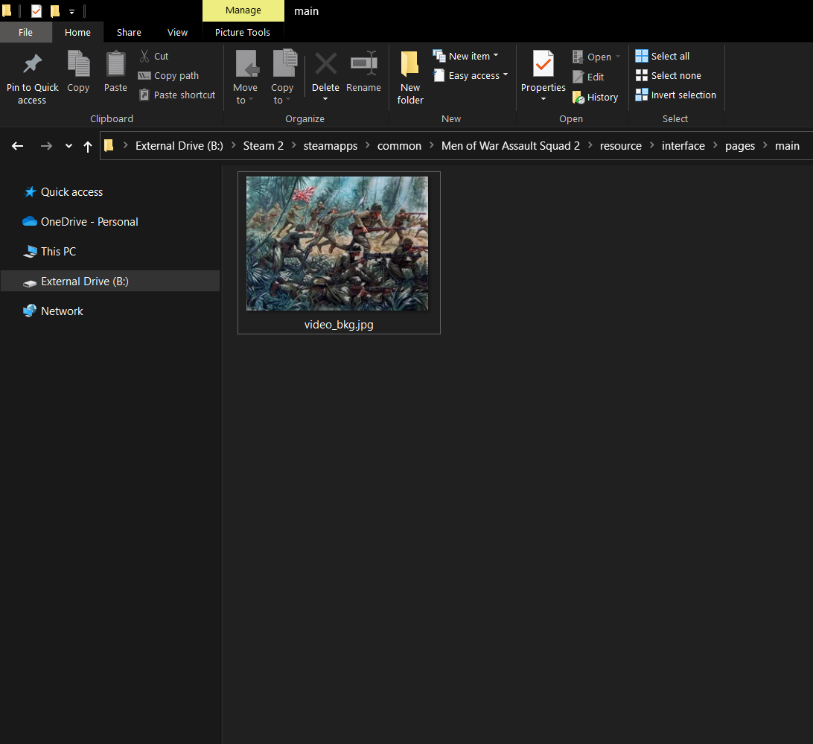Open Customize Quick Access Toolbar dropdown
Screen dimensions: 813x744
(71, 11)
